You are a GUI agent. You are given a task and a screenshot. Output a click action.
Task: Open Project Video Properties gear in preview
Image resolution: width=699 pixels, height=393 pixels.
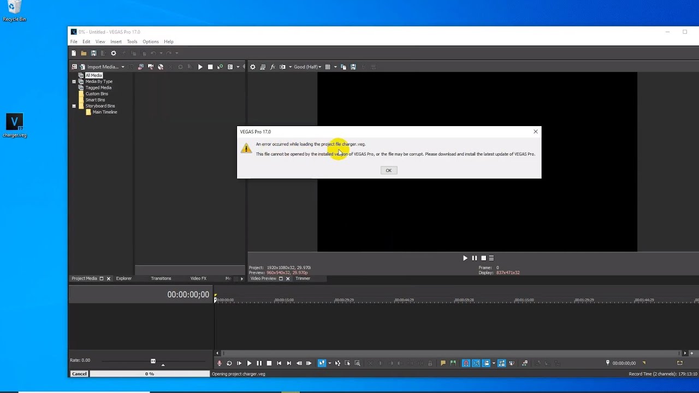tap(252, 67)
